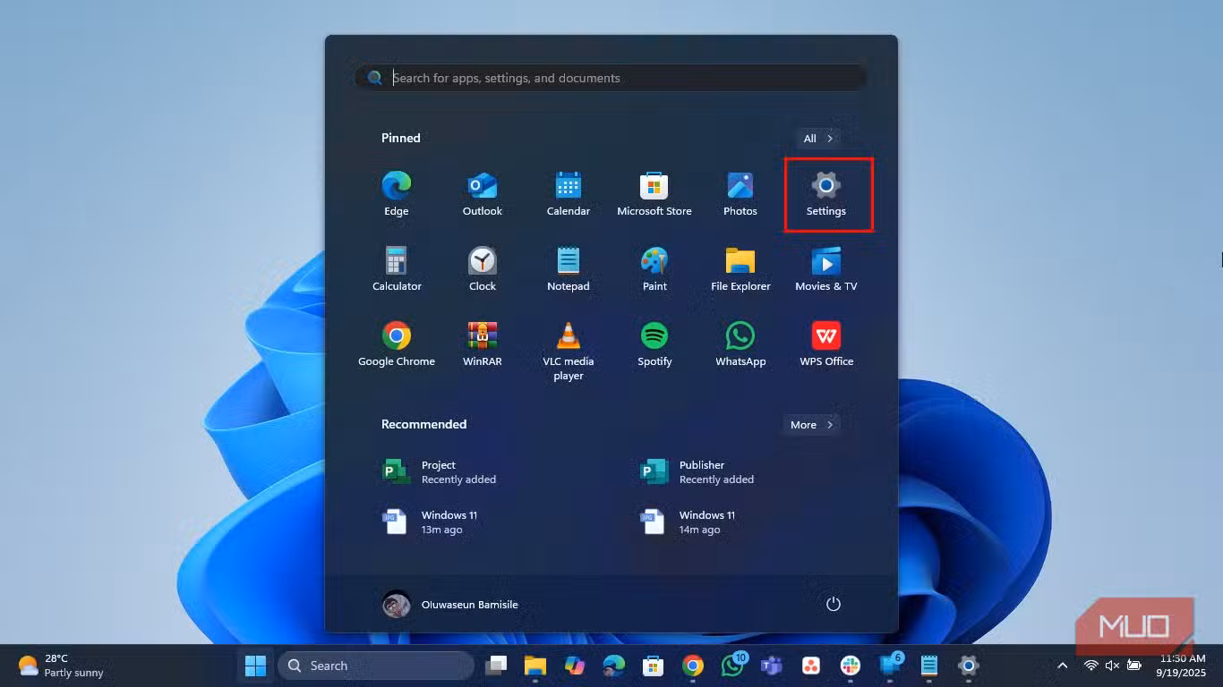
Task: Launch Movies & TV app
Action: [825, 269]
